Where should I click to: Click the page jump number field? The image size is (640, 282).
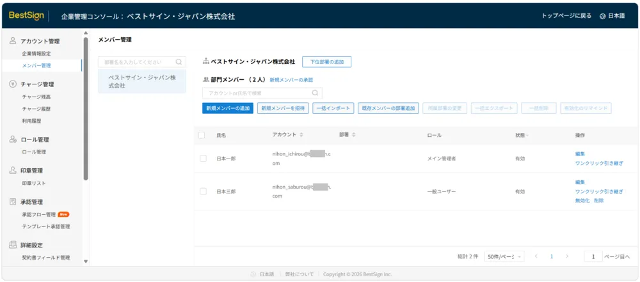coord(593,256)
